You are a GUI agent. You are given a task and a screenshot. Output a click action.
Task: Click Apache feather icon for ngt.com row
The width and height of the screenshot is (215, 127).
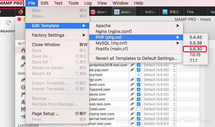point(132,80)
